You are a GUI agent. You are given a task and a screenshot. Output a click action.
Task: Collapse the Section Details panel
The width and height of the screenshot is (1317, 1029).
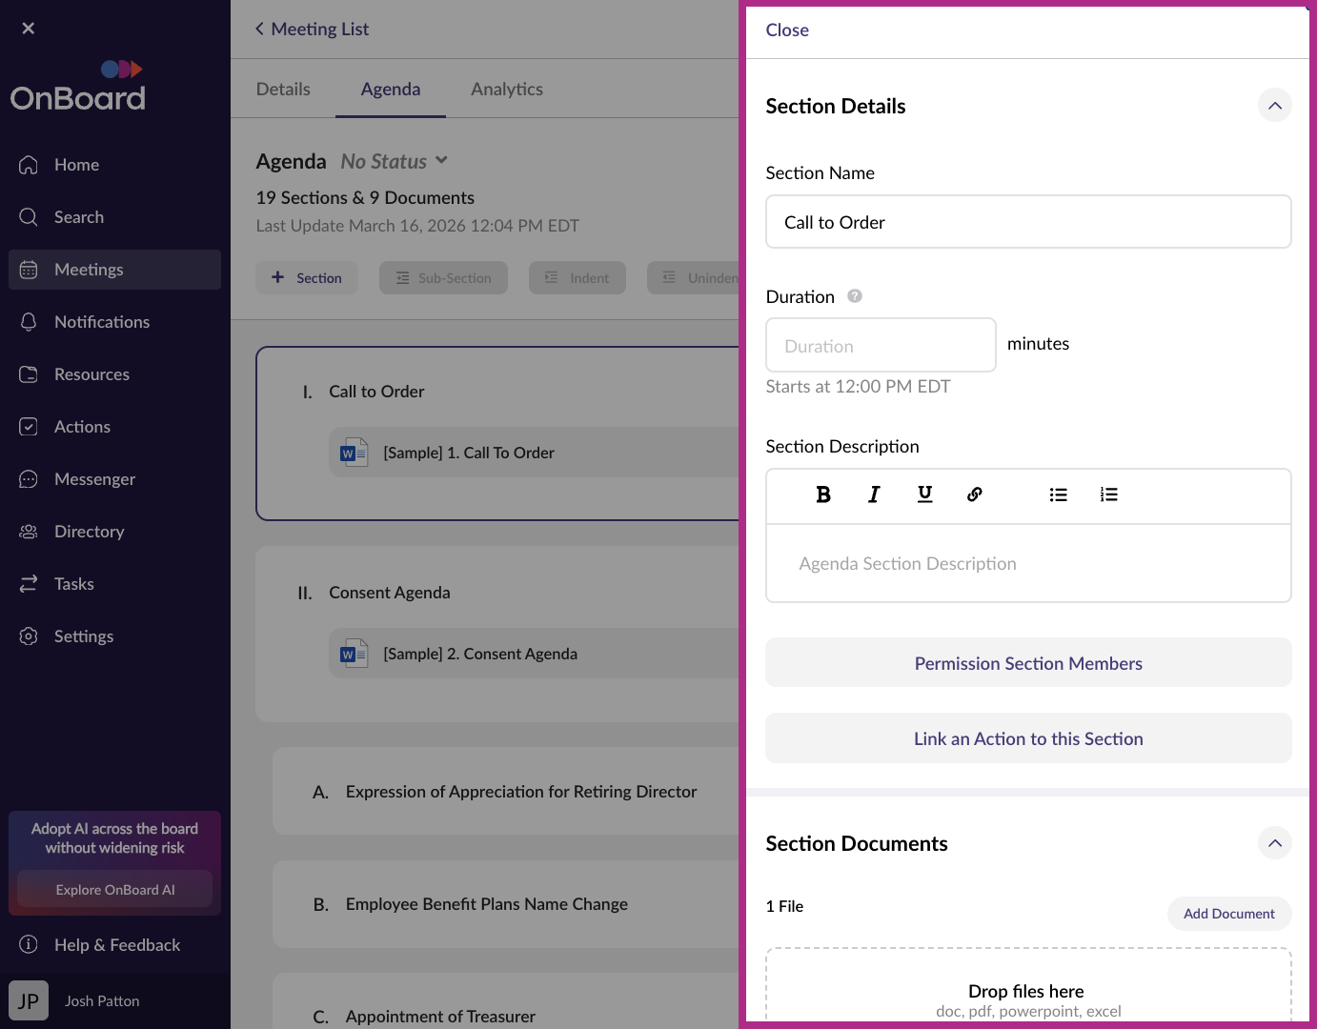(x=1274, y=106)
